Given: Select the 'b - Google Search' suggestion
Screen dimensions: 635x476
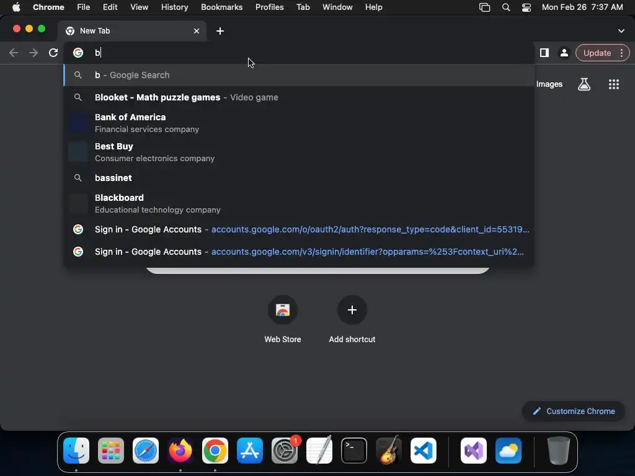Looking at the screenshot, I should pos(299,75).
